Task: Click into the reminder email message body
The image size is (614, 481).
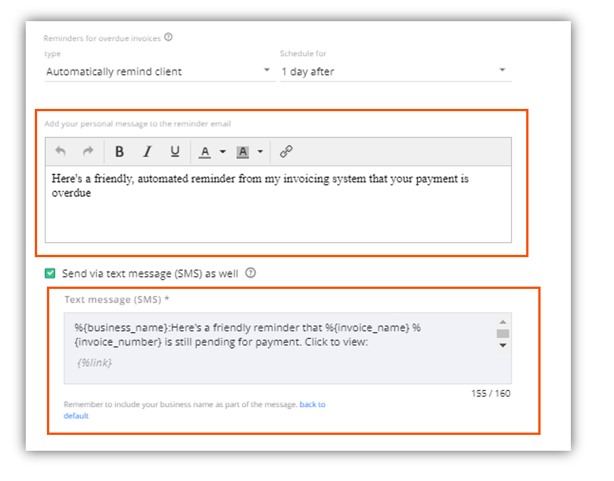Action: point(278,204)
